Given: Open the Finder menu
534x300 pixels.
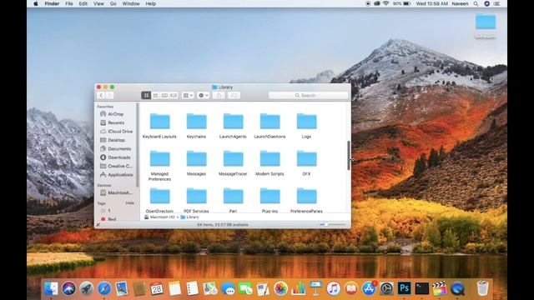Looking at the screenshot, I should [x=52, y=3].
